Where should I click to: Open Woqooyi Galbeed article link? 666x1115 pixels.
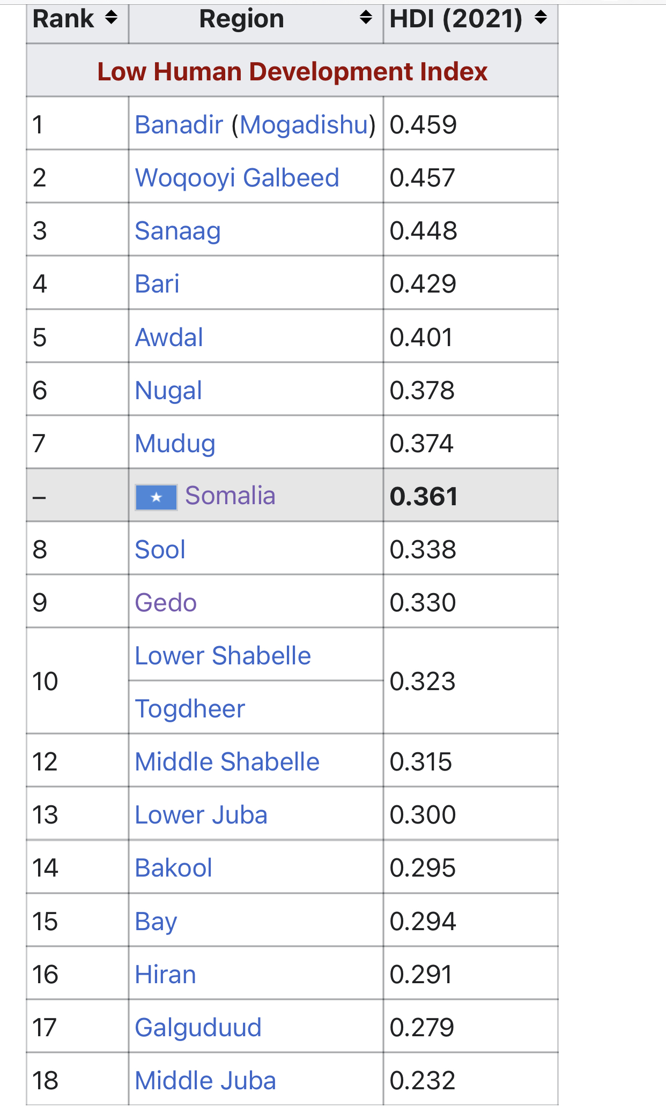237,178
